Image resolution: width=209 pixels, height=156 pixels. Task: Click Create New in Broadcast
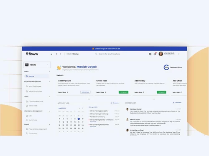[177, 103]
